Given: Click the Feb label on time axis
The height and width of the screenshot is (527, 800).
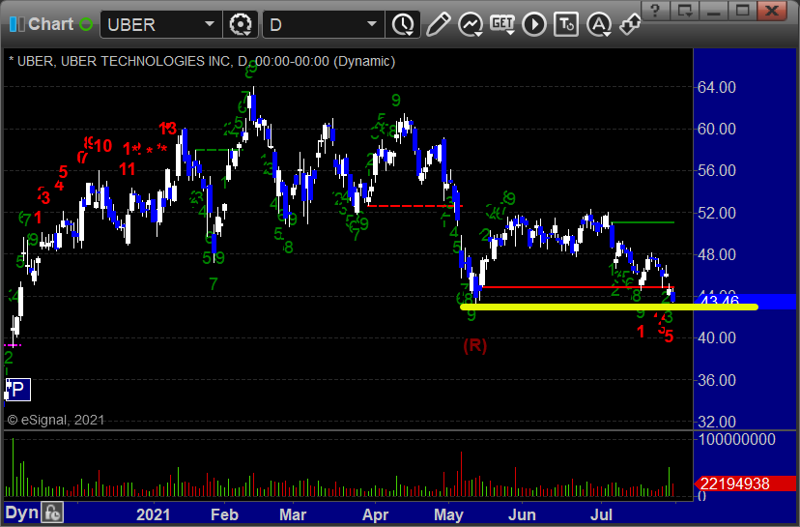Looking at the screenshot, I should (224, 514).
